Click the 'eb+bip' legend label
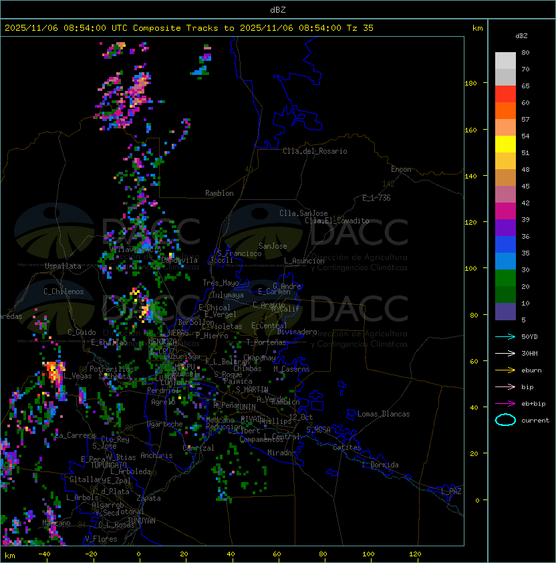Image resolution: width=556 pixels, height=563 pixels. [x=533, y=404]
